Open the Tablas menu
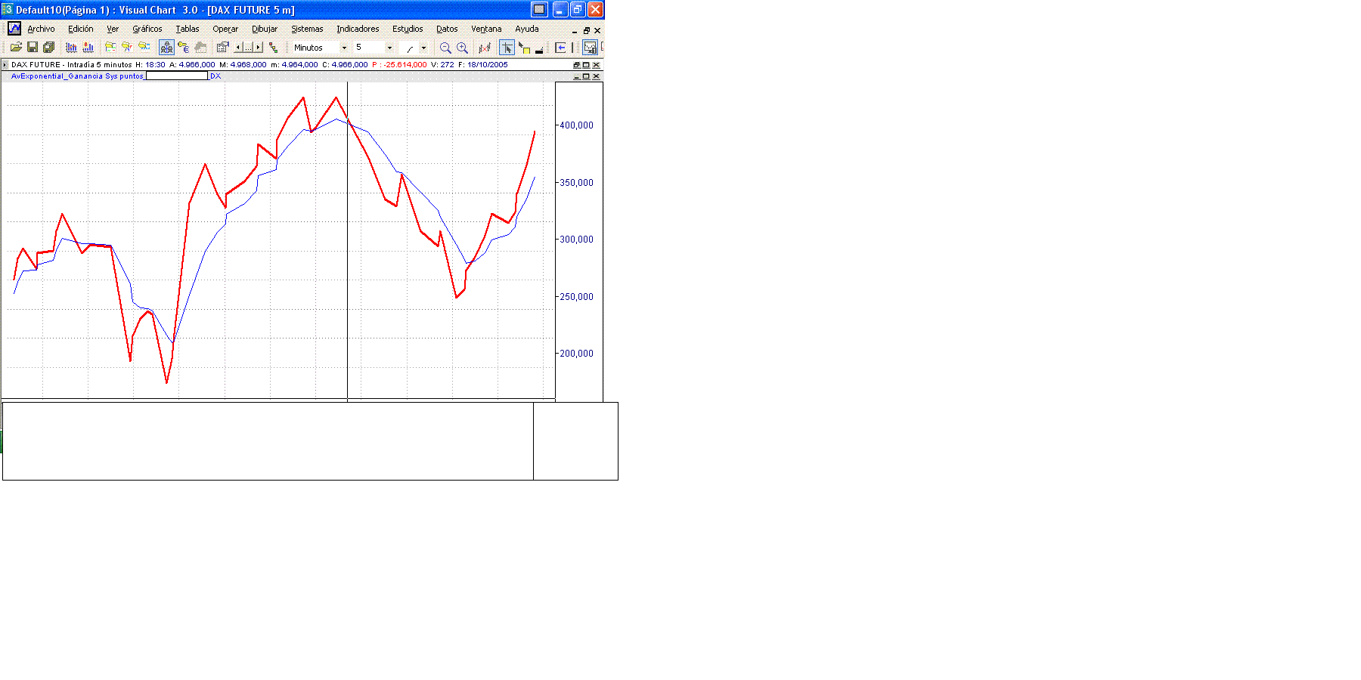The width and height of the screenshot is (1361, 680). tap(188, 29)
